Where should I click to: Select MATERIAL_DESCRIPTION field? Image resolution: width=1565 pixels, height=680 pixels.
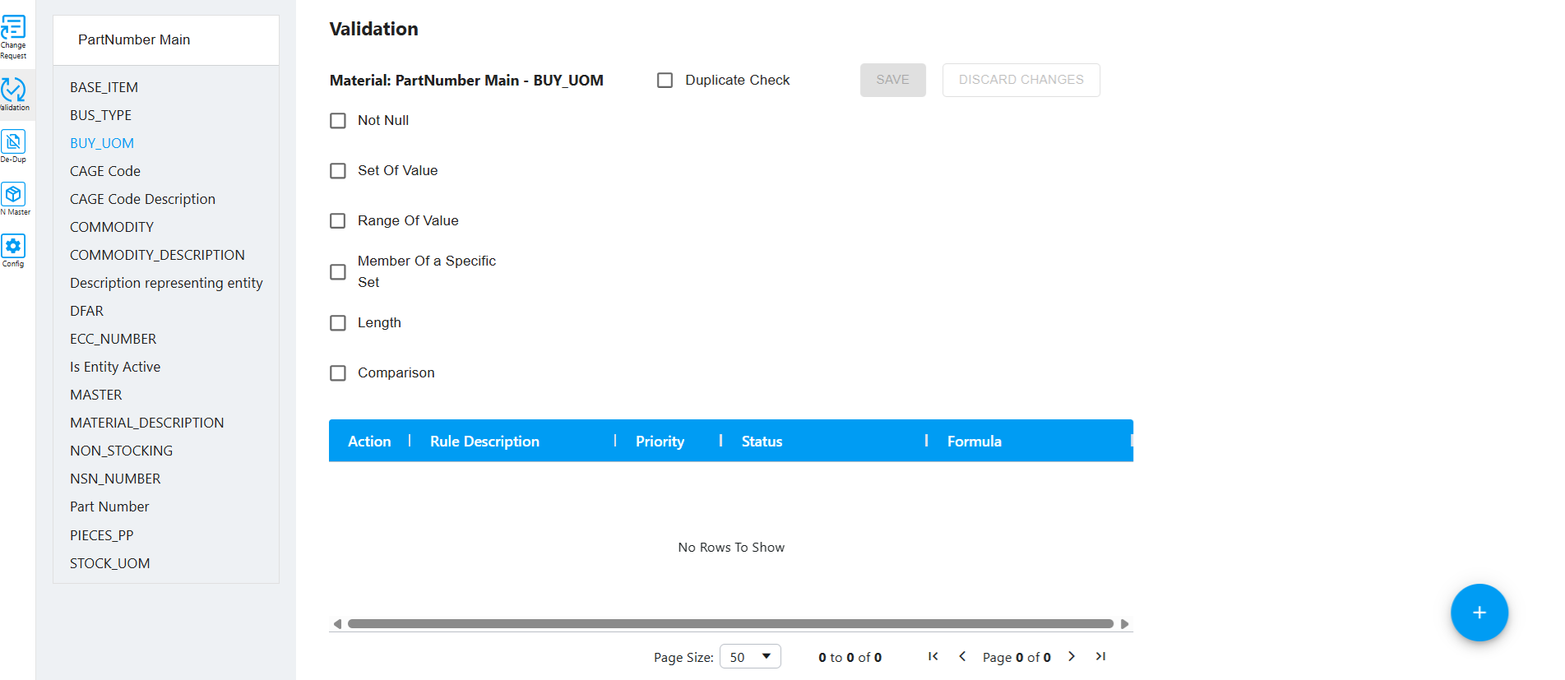click(x=146, y=423)
